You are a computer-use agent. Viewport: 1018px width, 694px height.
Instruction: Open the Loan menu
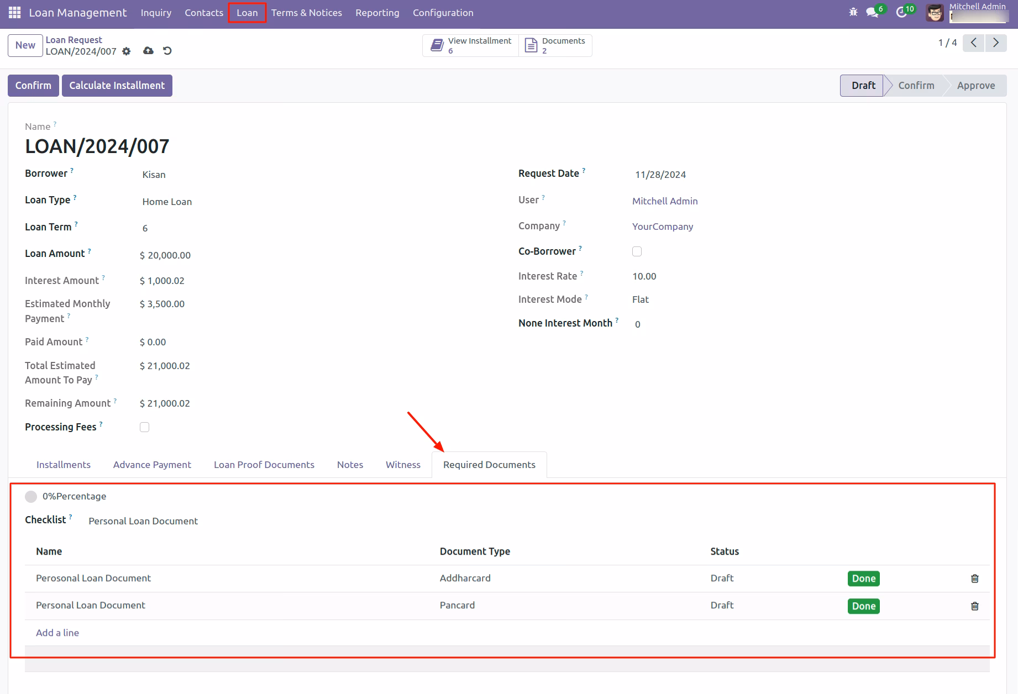[x=247, y=13]
